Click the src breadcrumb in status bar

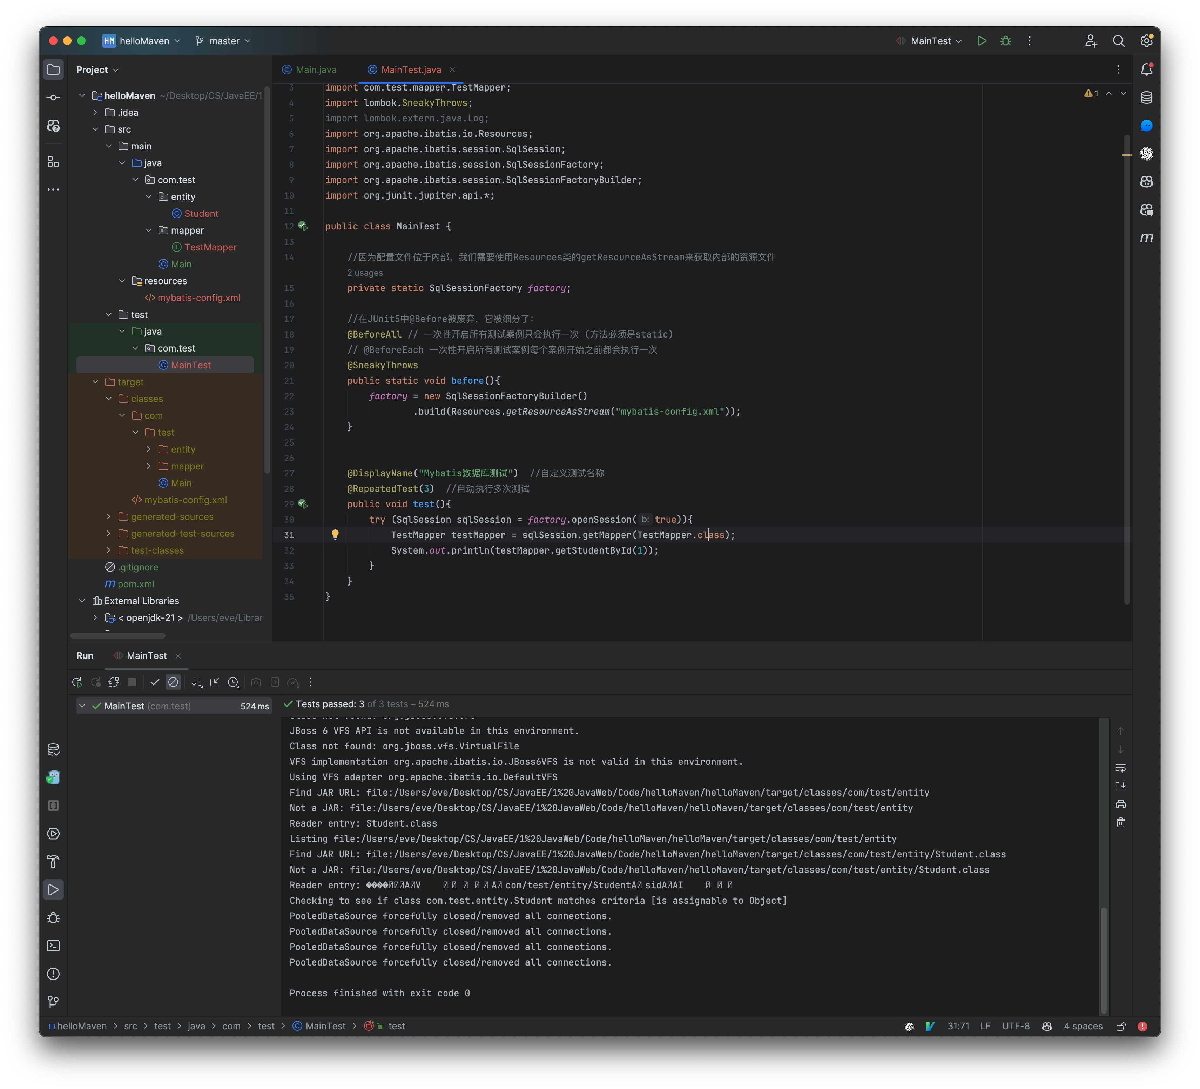pos(131,1026)
